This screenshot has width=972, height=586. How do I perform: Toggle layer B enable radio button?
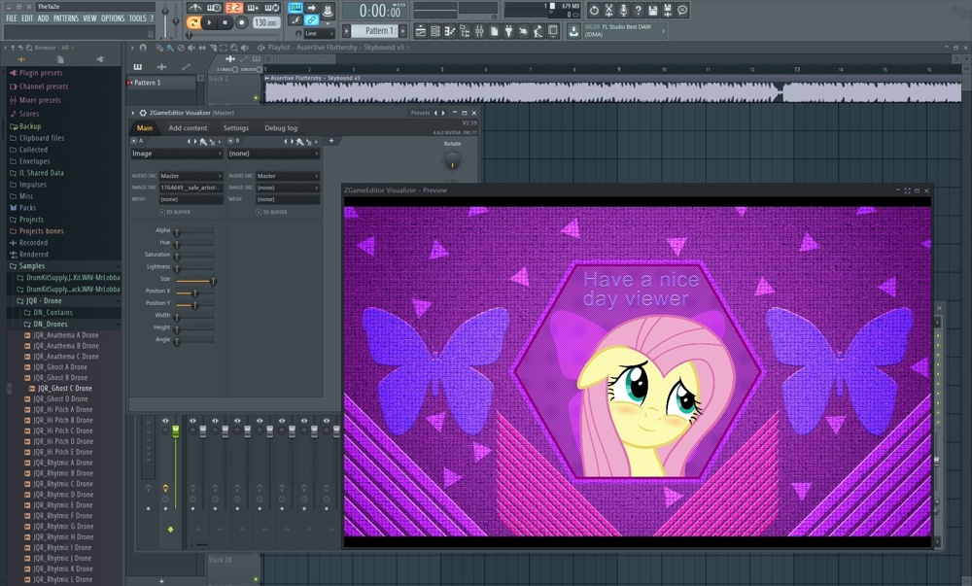(x=230, y=141)
